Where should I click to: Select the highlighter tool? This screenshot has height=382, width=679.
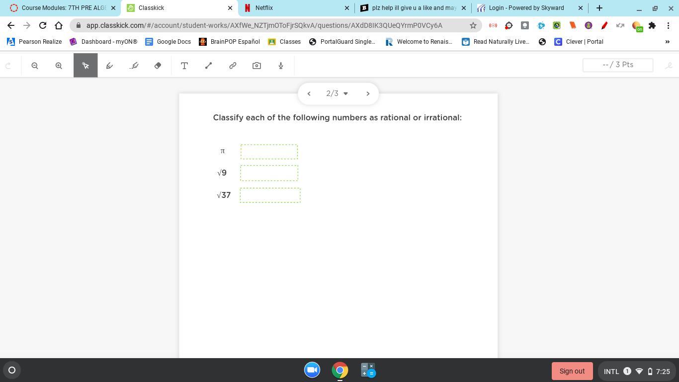pos(134,66)
